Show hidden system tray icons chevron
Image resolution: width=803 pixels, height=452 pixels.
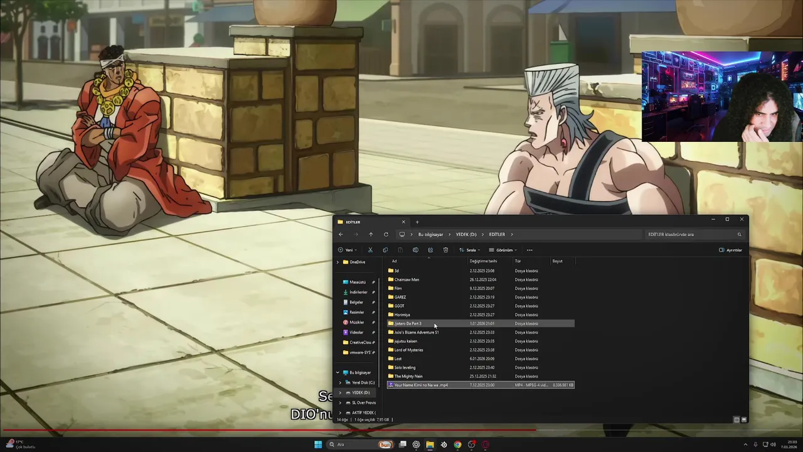(x=745, y=444)
